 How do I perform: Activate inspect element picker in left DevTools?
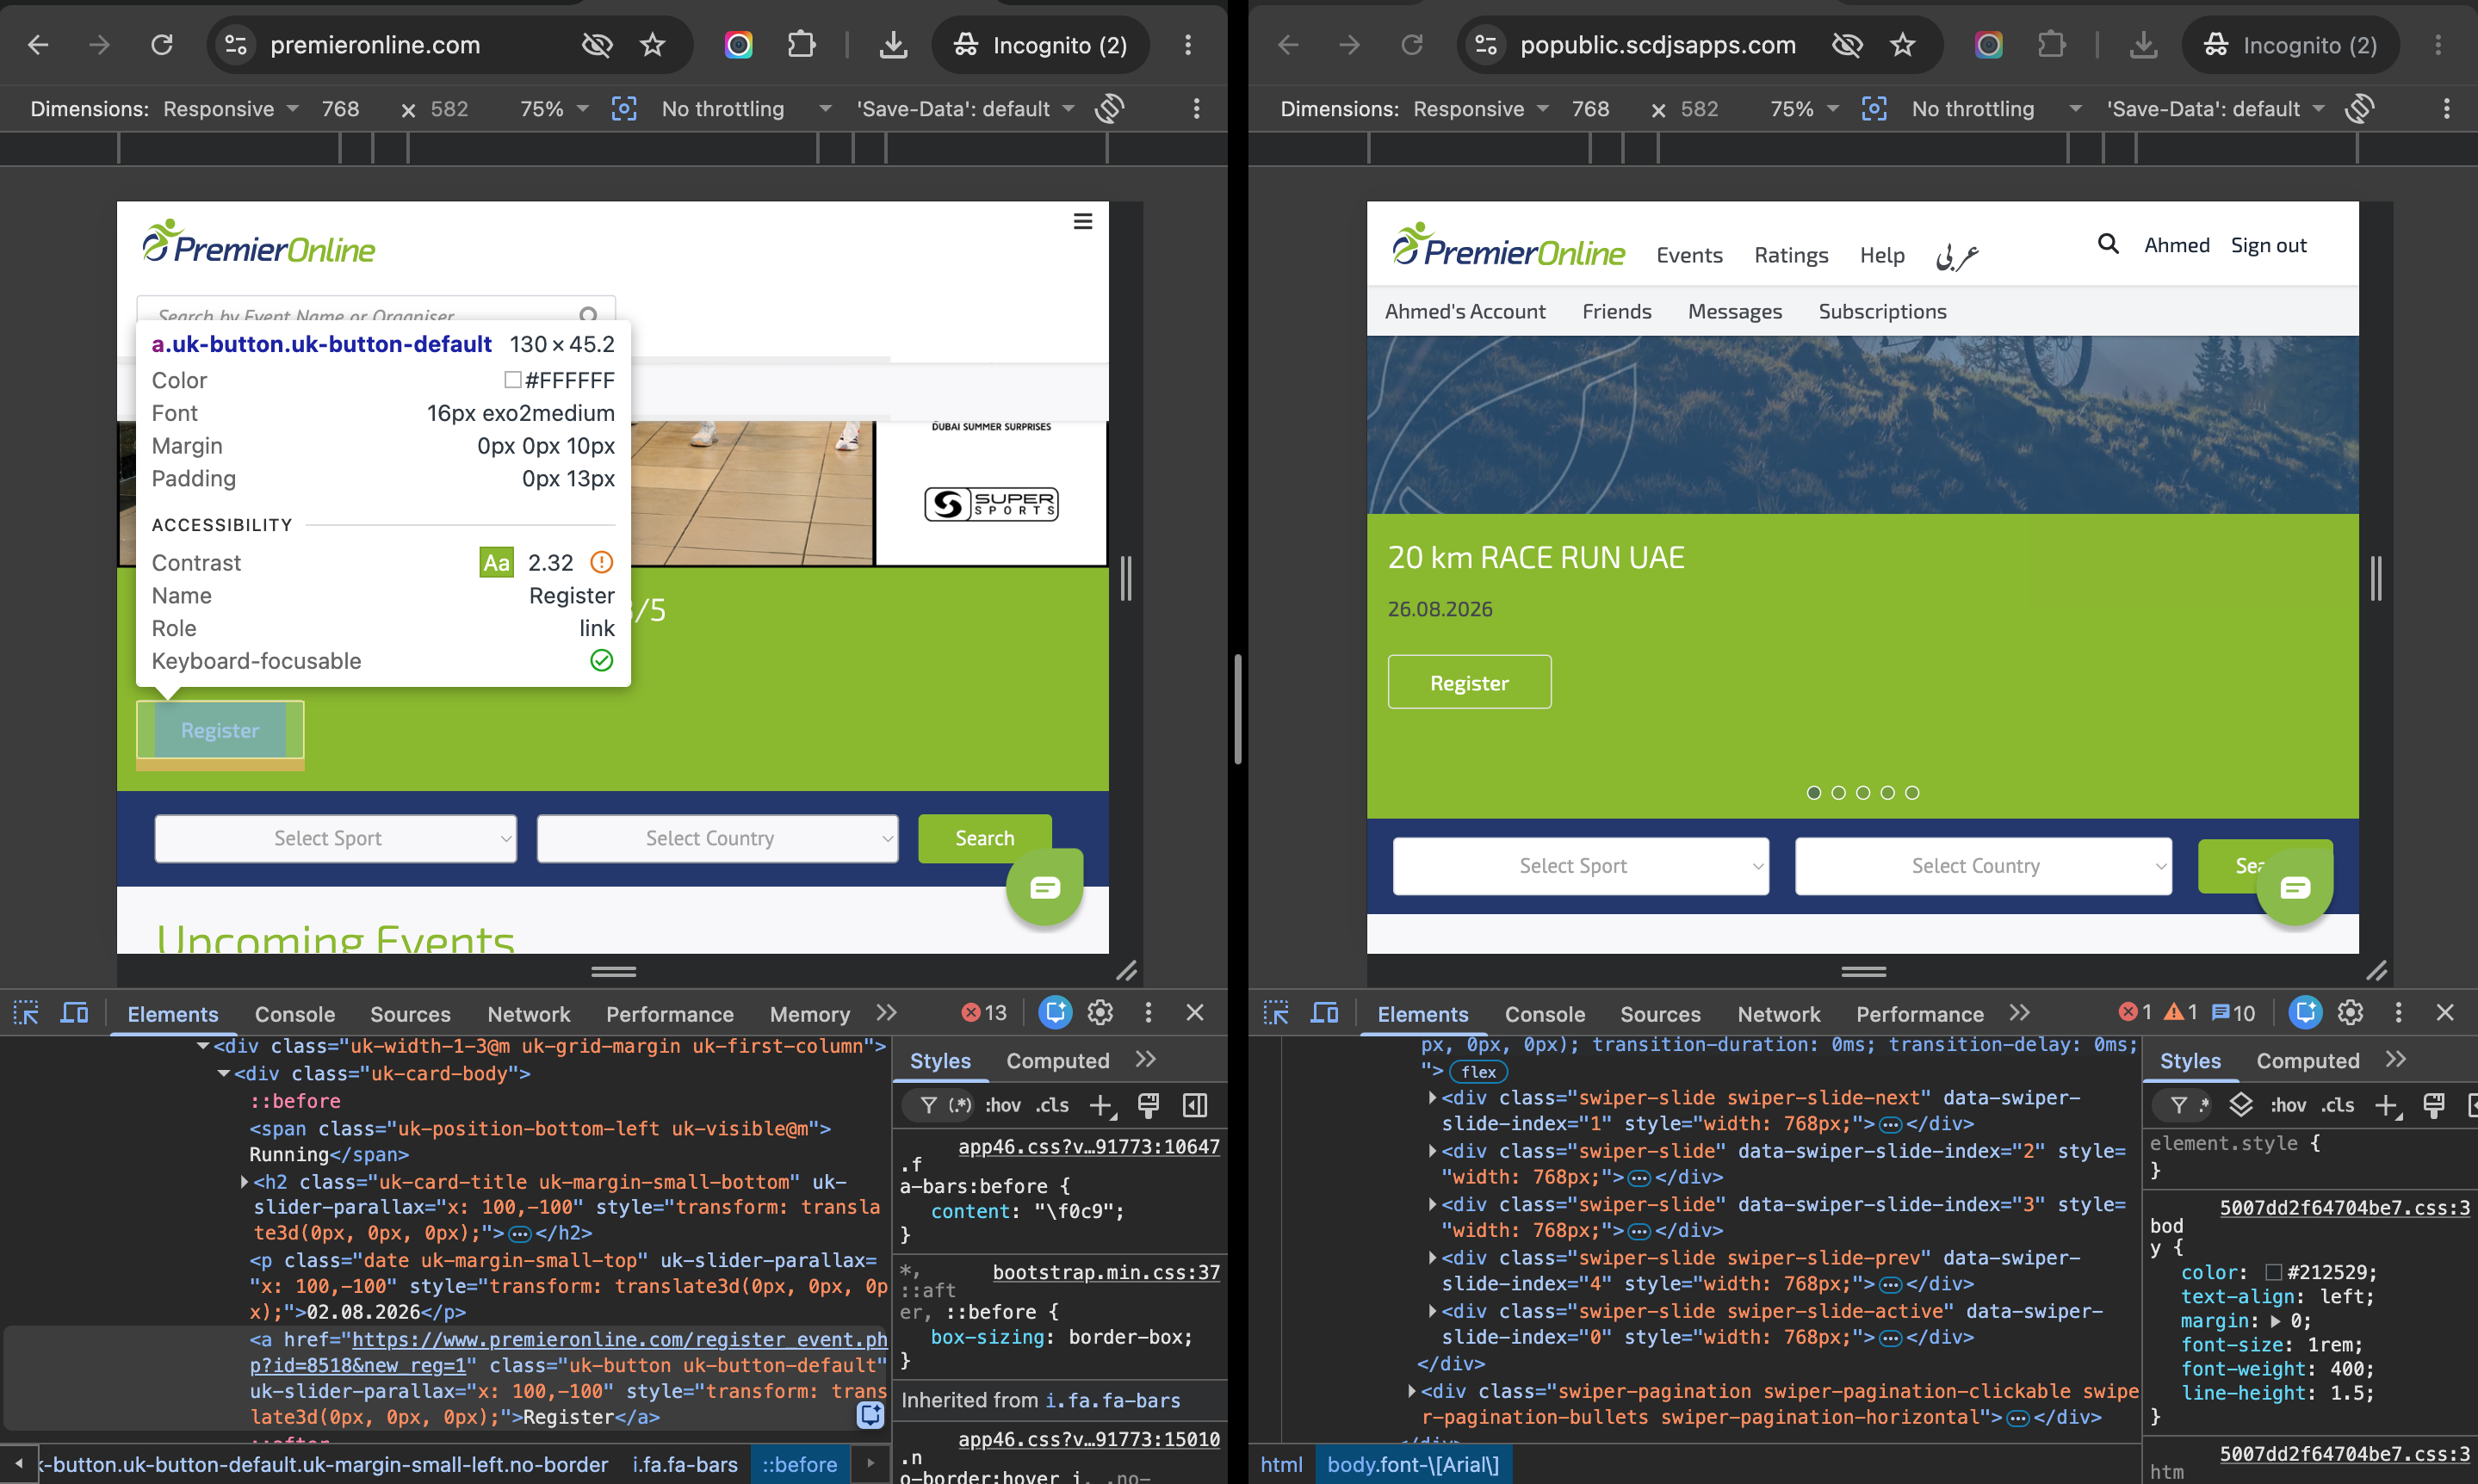click(x=26, y=1013)
